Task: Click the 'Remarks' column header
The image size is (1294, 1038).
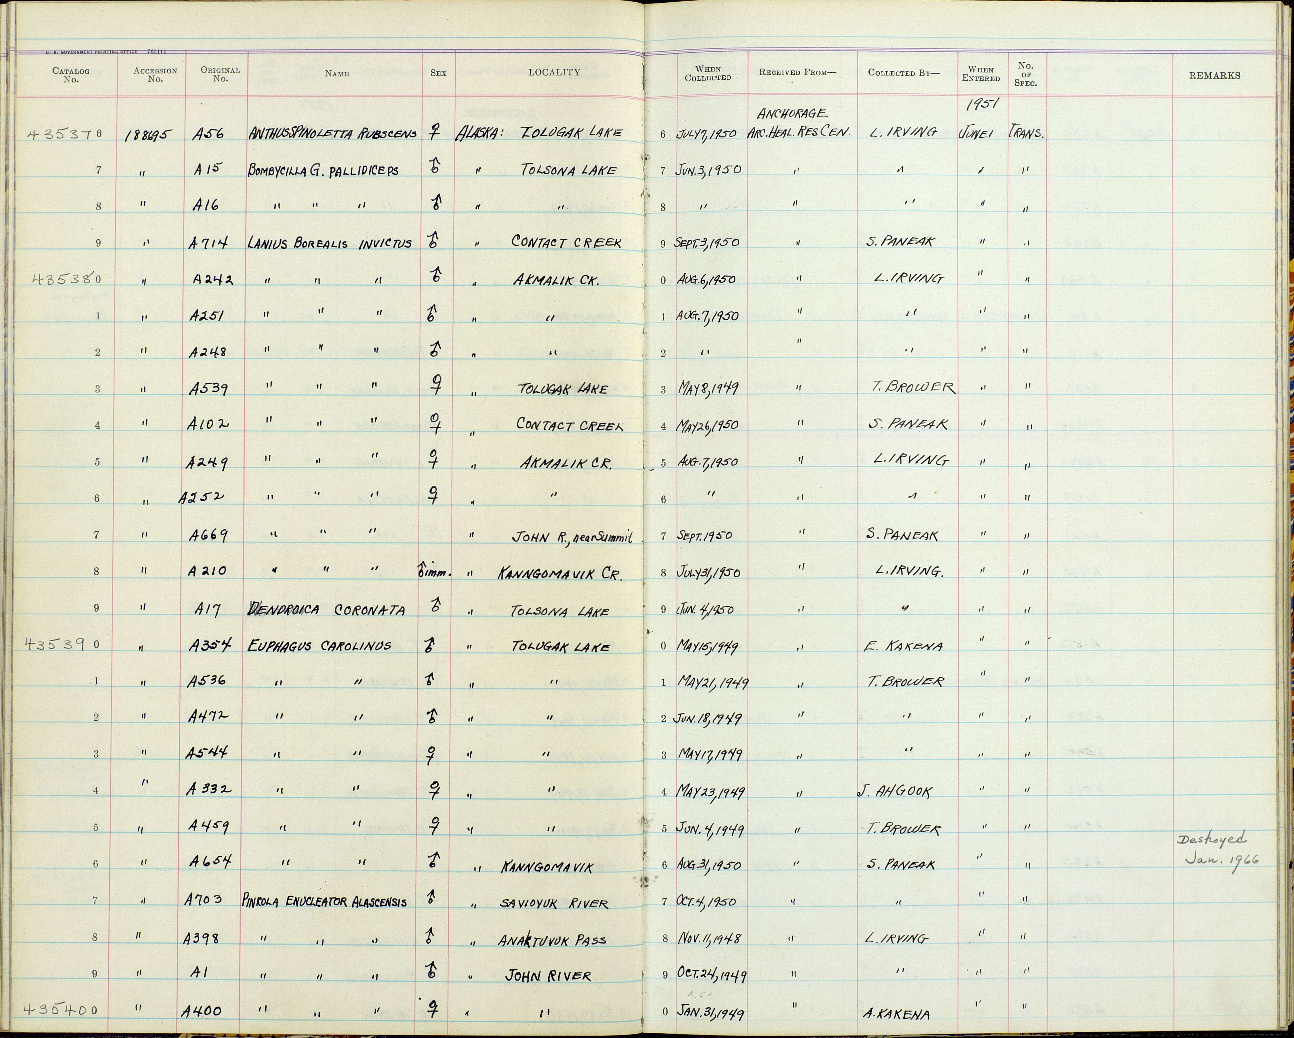Action: (1214, 76)
